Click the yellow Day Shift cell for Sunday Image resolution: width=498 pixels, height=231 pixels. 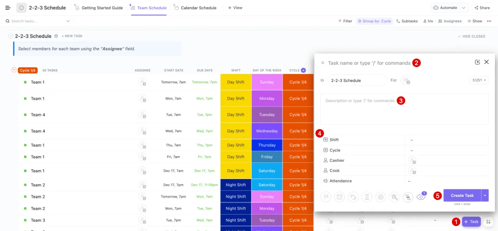point(236,82)
